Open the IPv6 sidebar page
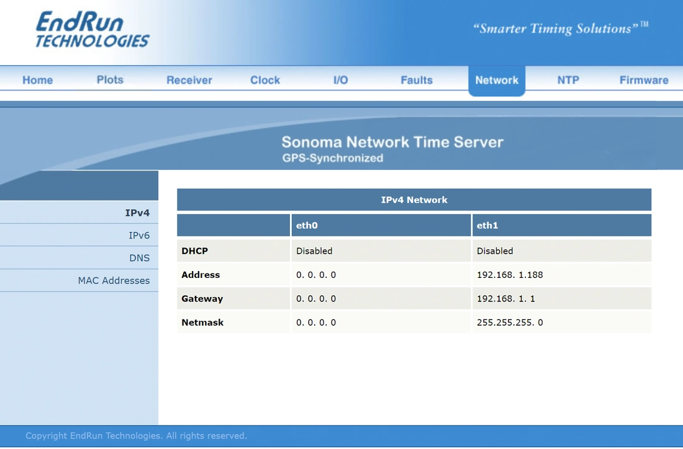Viewport: 683px width, 449px height. (x=79, y=236)
